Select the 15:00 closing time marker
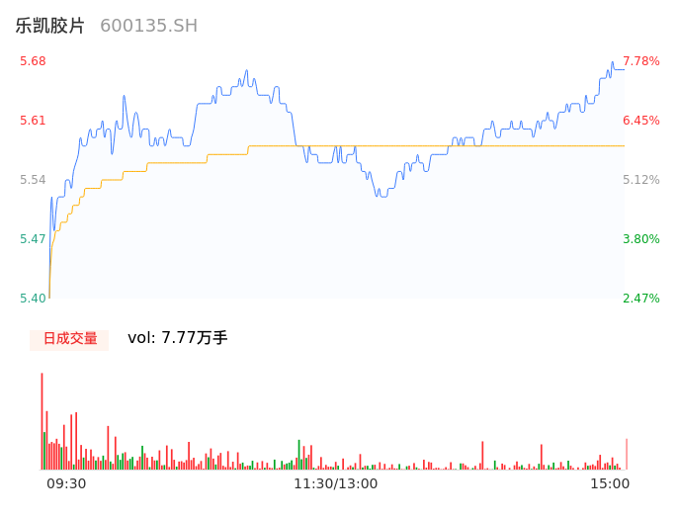 pos(610,483)
